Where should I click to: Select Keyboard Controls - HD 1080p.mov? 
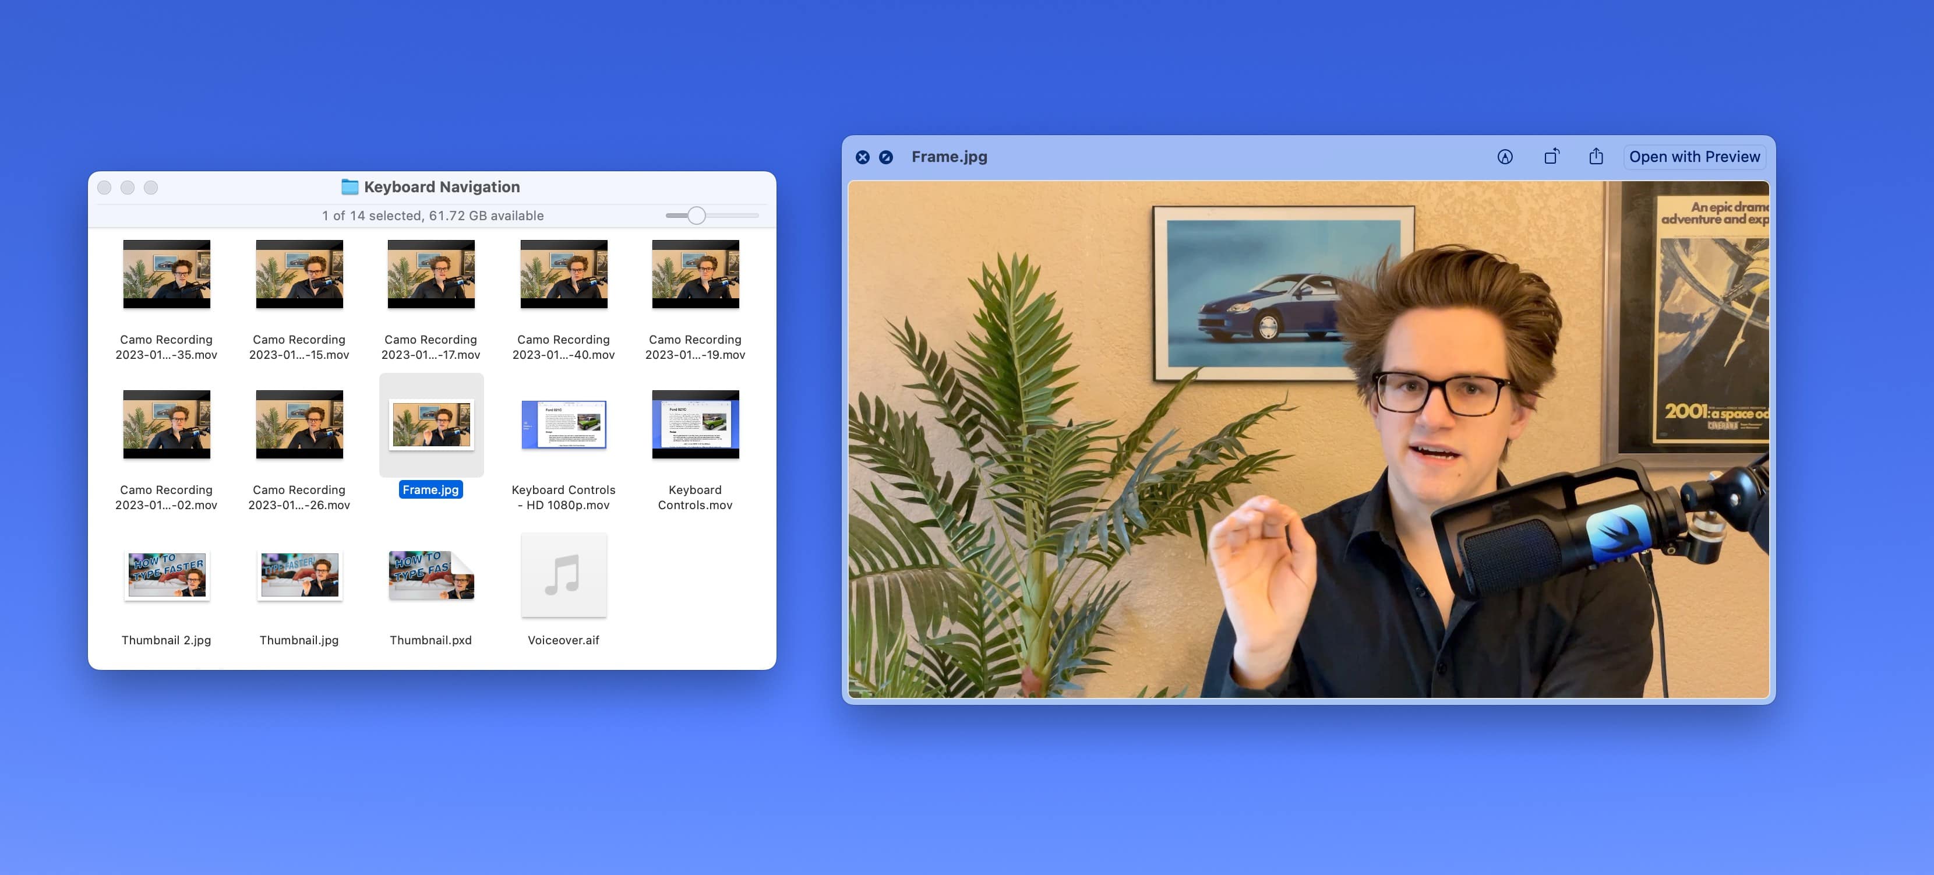tap(563, 424)
